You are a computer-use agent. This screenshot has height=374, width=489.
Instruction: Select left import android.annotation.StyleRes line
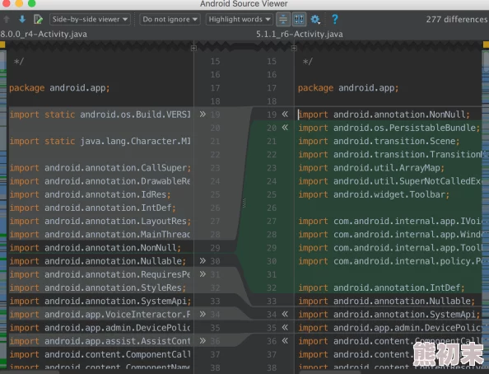coord(98,288)
